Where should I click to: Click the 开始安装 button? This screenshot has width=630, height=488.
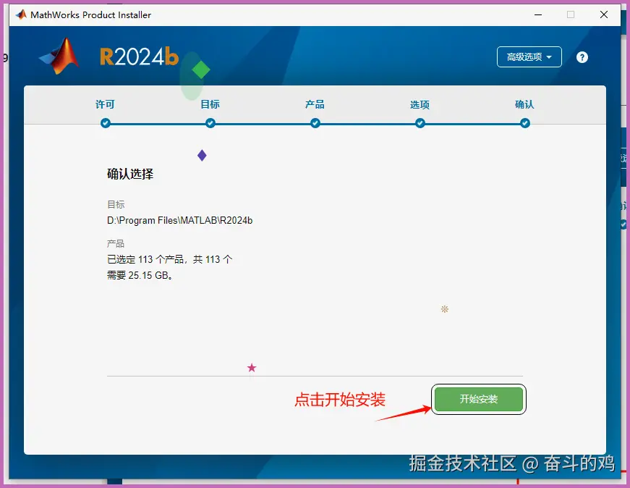tap(479, 399)
